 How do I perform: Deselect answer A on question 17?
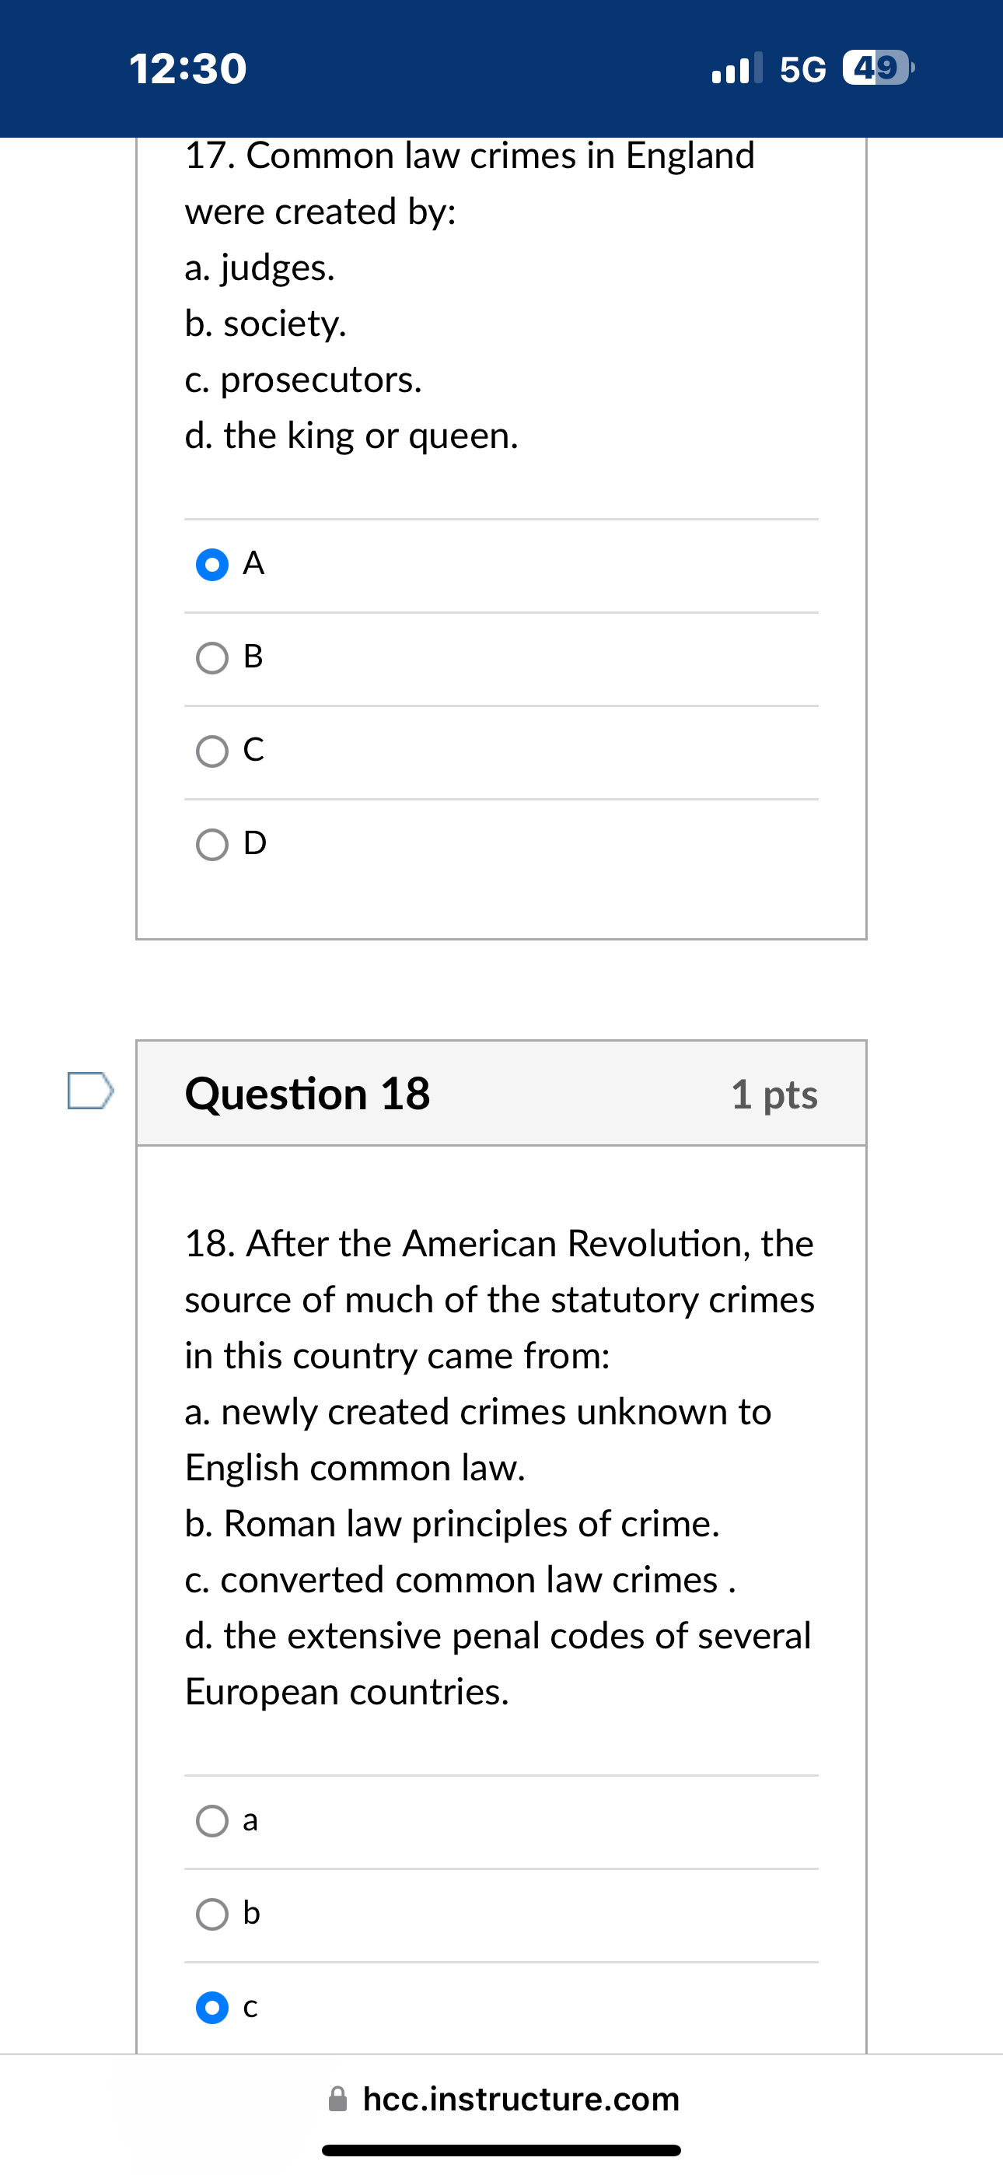pyautogui.click(x=211, y=564)
